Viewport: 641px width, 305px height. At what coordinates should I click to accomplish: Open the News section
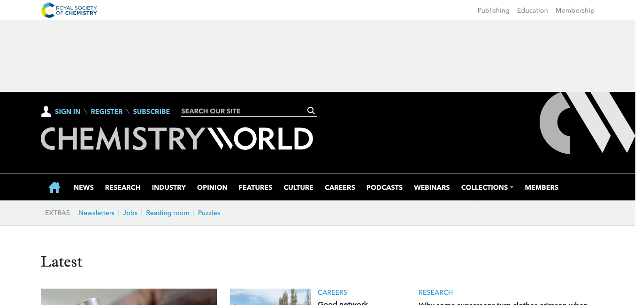coord(84,187)
